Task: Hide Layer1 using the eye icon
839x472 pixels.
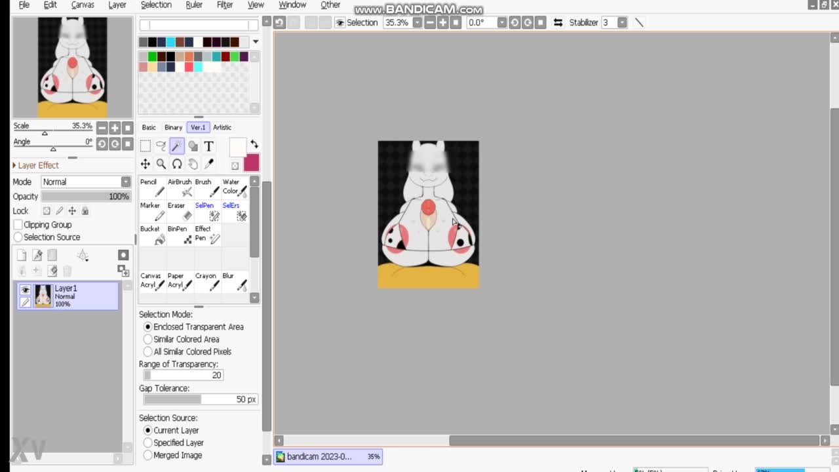Action: (x=26, y=290)
